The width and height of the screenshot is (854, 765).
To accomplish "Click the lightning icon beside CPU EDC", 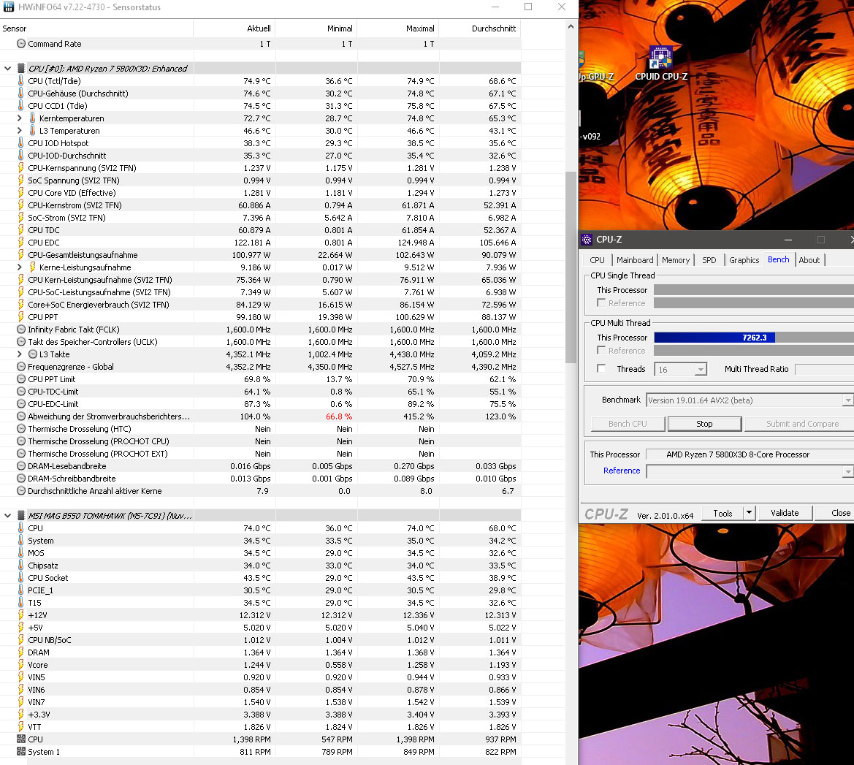I will [x=20, y=243].
